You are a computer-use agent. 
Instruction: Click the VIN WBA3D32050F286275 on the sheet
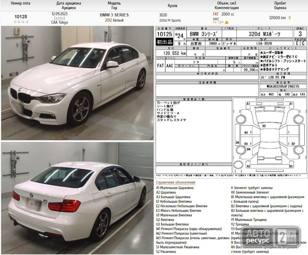point(283,86)
